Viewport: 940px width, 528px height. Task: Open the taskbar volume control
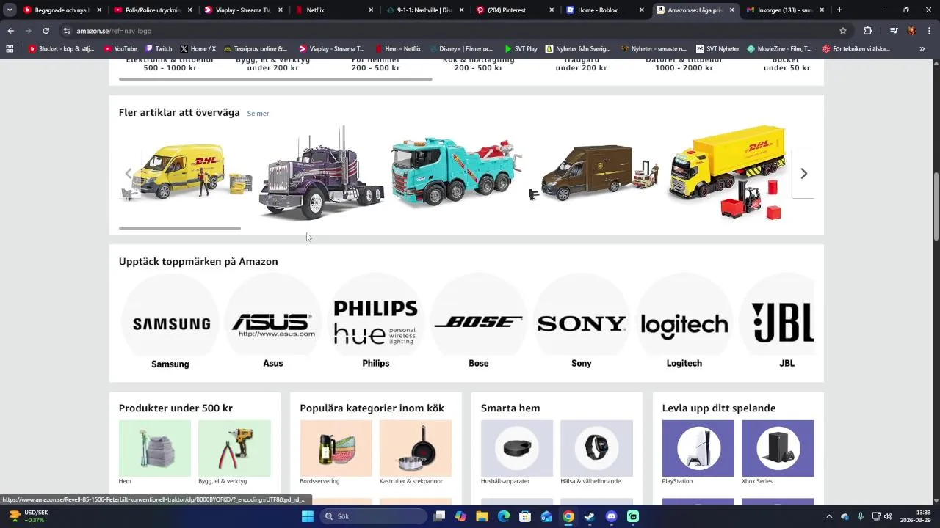(x=889, y=516)
